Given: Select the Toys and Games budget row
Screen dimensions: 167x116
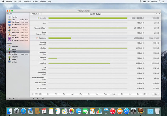Looking at the screenshot, I should pyautogui.click(x=95, y=83).
